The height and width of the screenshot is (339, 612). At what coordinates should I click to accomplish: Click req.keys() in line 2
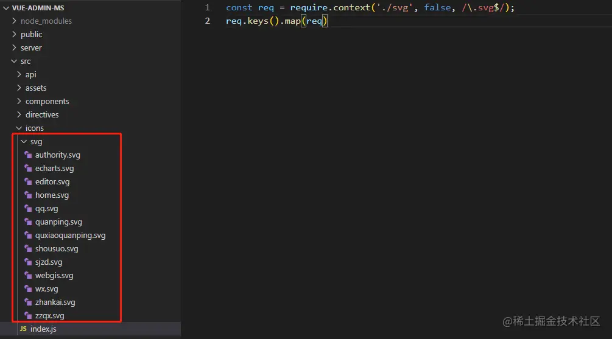click(x=252, y=21)
